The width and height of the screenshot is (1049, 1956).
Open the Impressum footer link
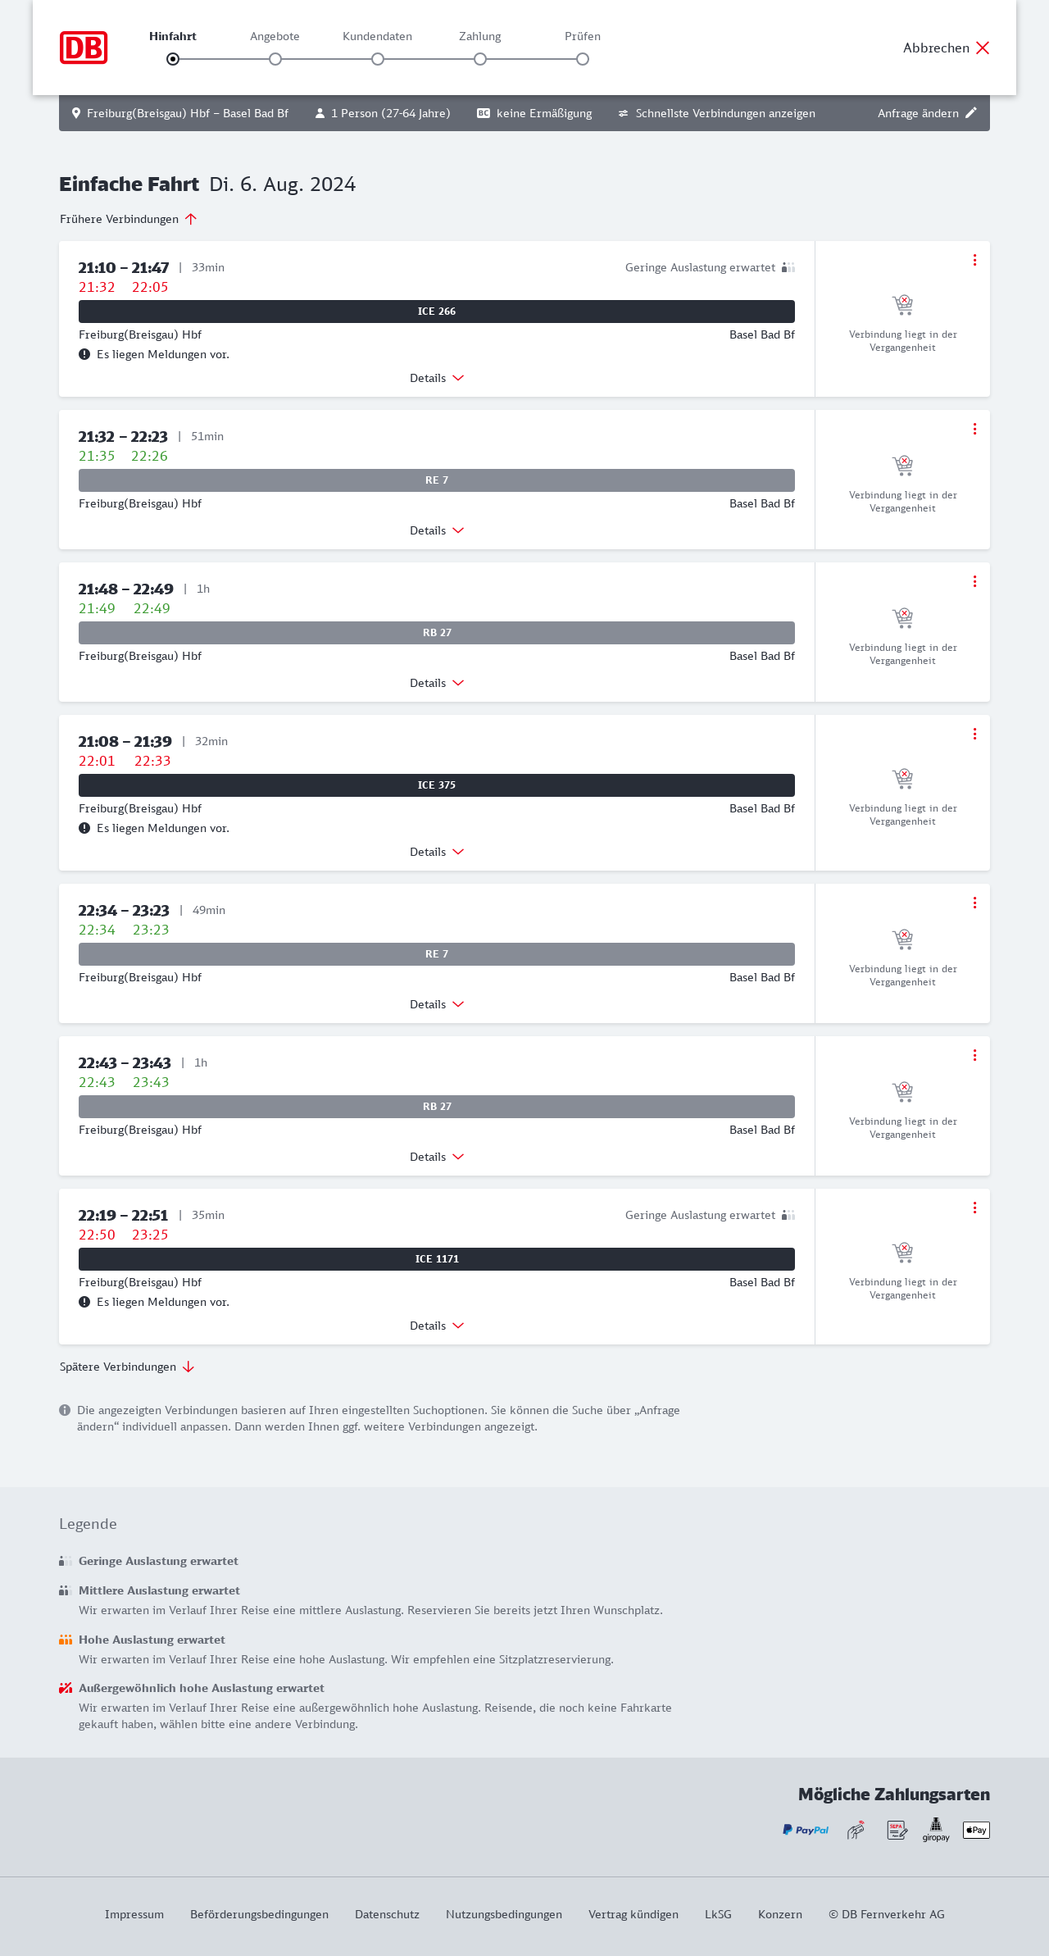134,1914
